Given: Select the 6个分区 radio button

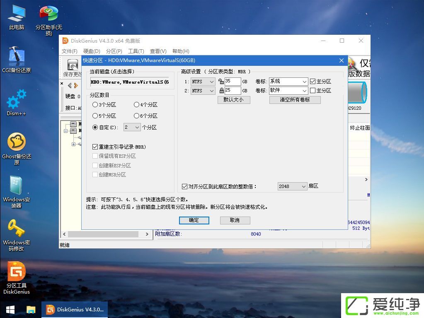Looking at the screenshot, I should pyautogui.click(x=137, y=116).
